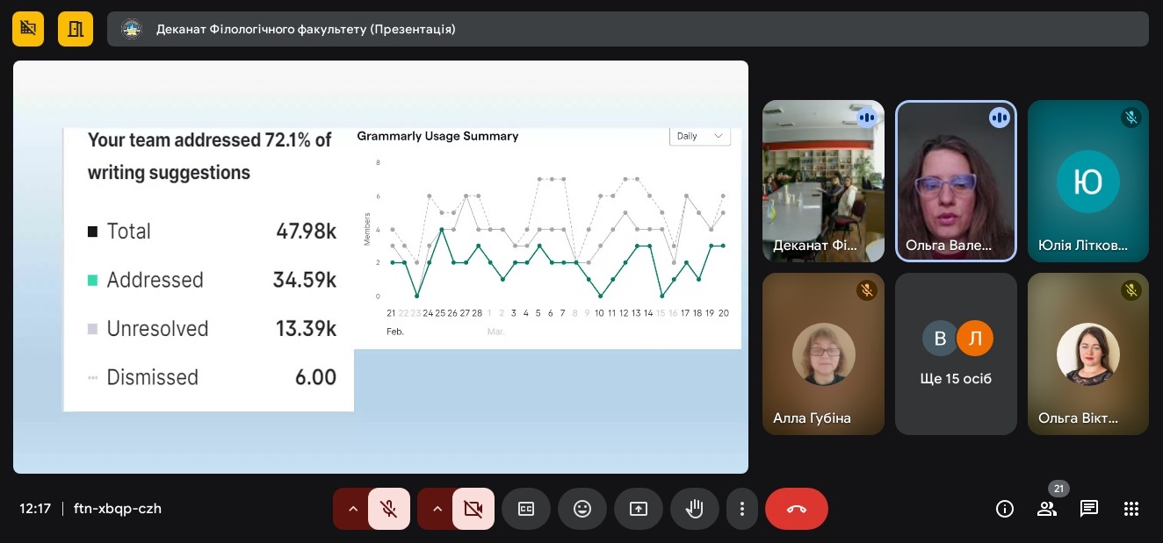1163x543 pixels.
Task: Leave the call
Action: 797,509
